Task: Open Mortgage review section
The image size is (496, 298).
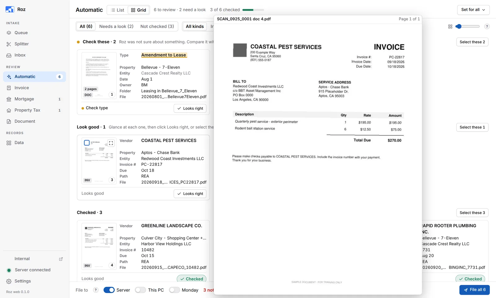Action: pyautogui.click(x=34, y=99)
